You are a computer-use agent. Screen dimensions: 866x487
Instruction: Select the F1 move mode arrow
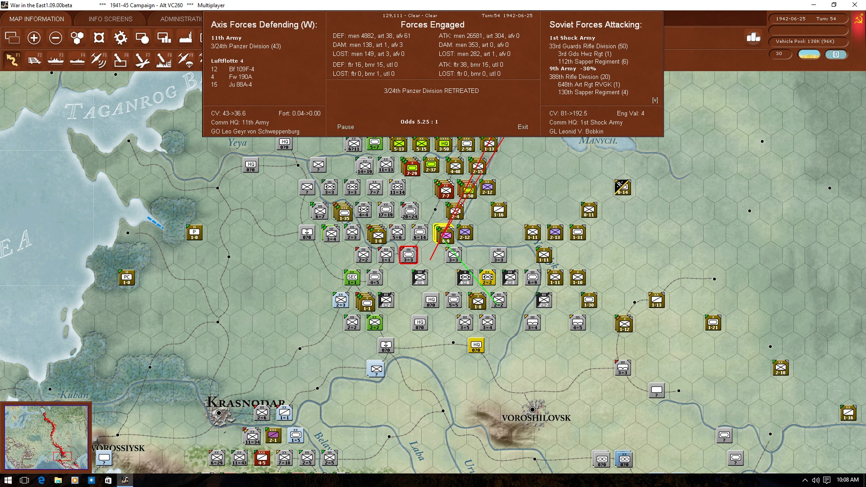(x=12, y=60)
